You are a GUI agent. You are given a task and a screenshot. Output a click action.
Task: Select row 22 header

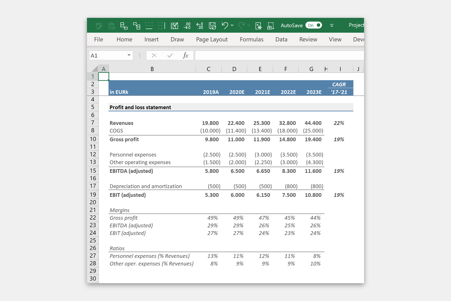93,218
